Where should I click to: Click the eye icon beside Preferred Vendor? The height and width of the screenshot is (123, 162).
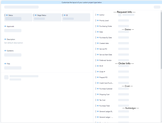pyautogui.click(x=98, y=60)
